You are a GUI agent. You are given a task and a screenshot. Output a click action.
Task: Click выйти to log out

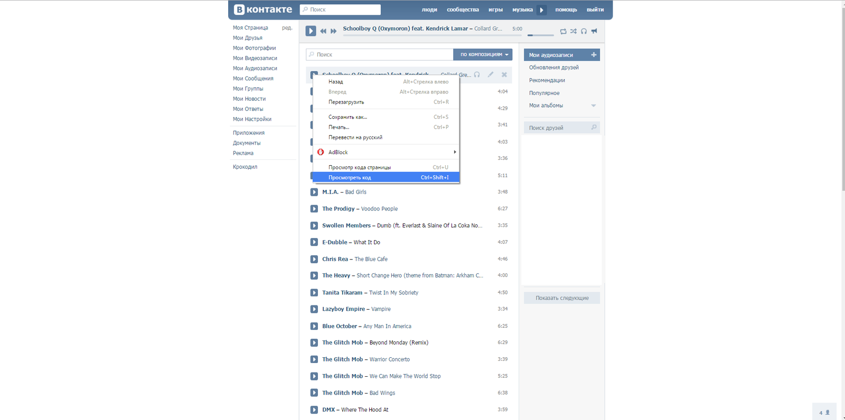point(595,9)
